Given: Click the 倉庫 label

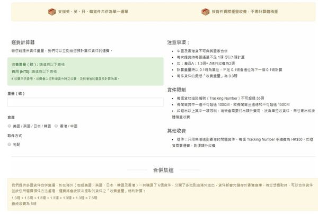Looking at the screenshot, I should tap(11, 117).
